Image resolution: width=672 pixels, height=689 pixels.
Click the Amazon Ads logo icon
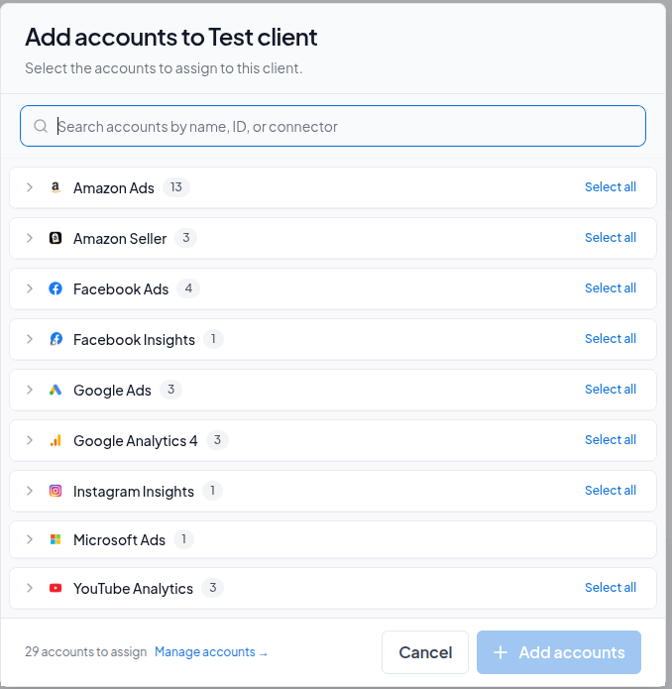[56, 187]
